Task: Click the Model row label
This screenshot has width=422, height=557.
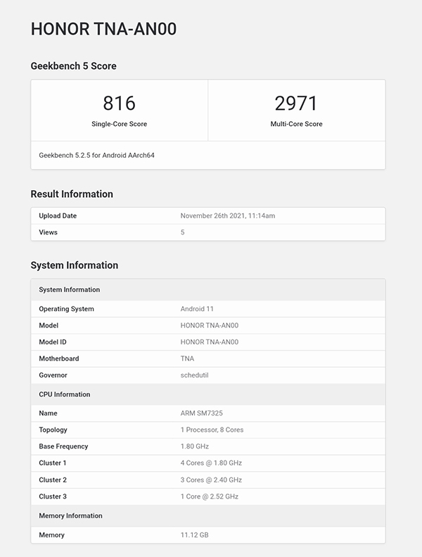Action: click(x=49, y=325)
